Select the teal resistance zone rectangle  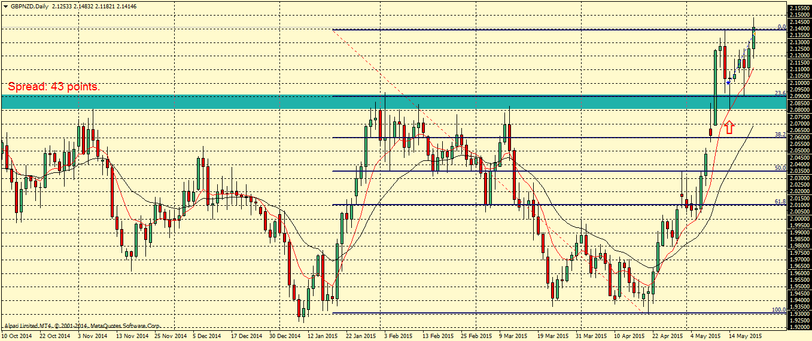pos(393,102)
